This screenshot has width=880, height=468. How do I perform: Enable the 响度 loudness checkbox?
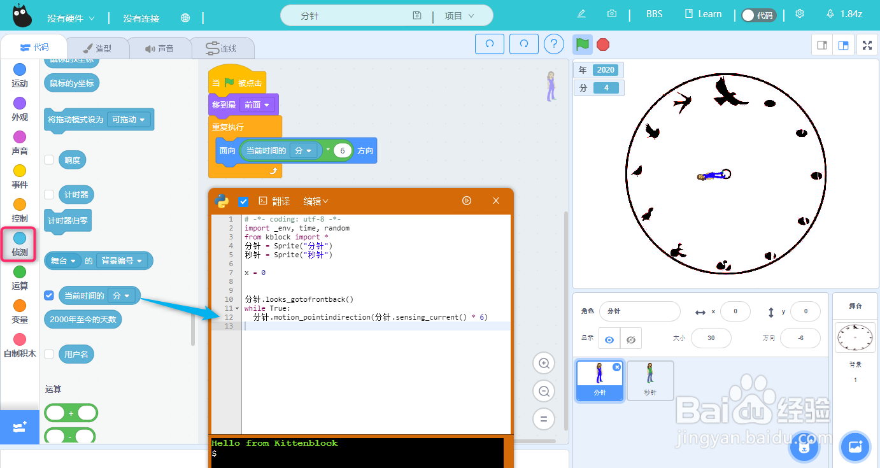(x=49, y=160)
